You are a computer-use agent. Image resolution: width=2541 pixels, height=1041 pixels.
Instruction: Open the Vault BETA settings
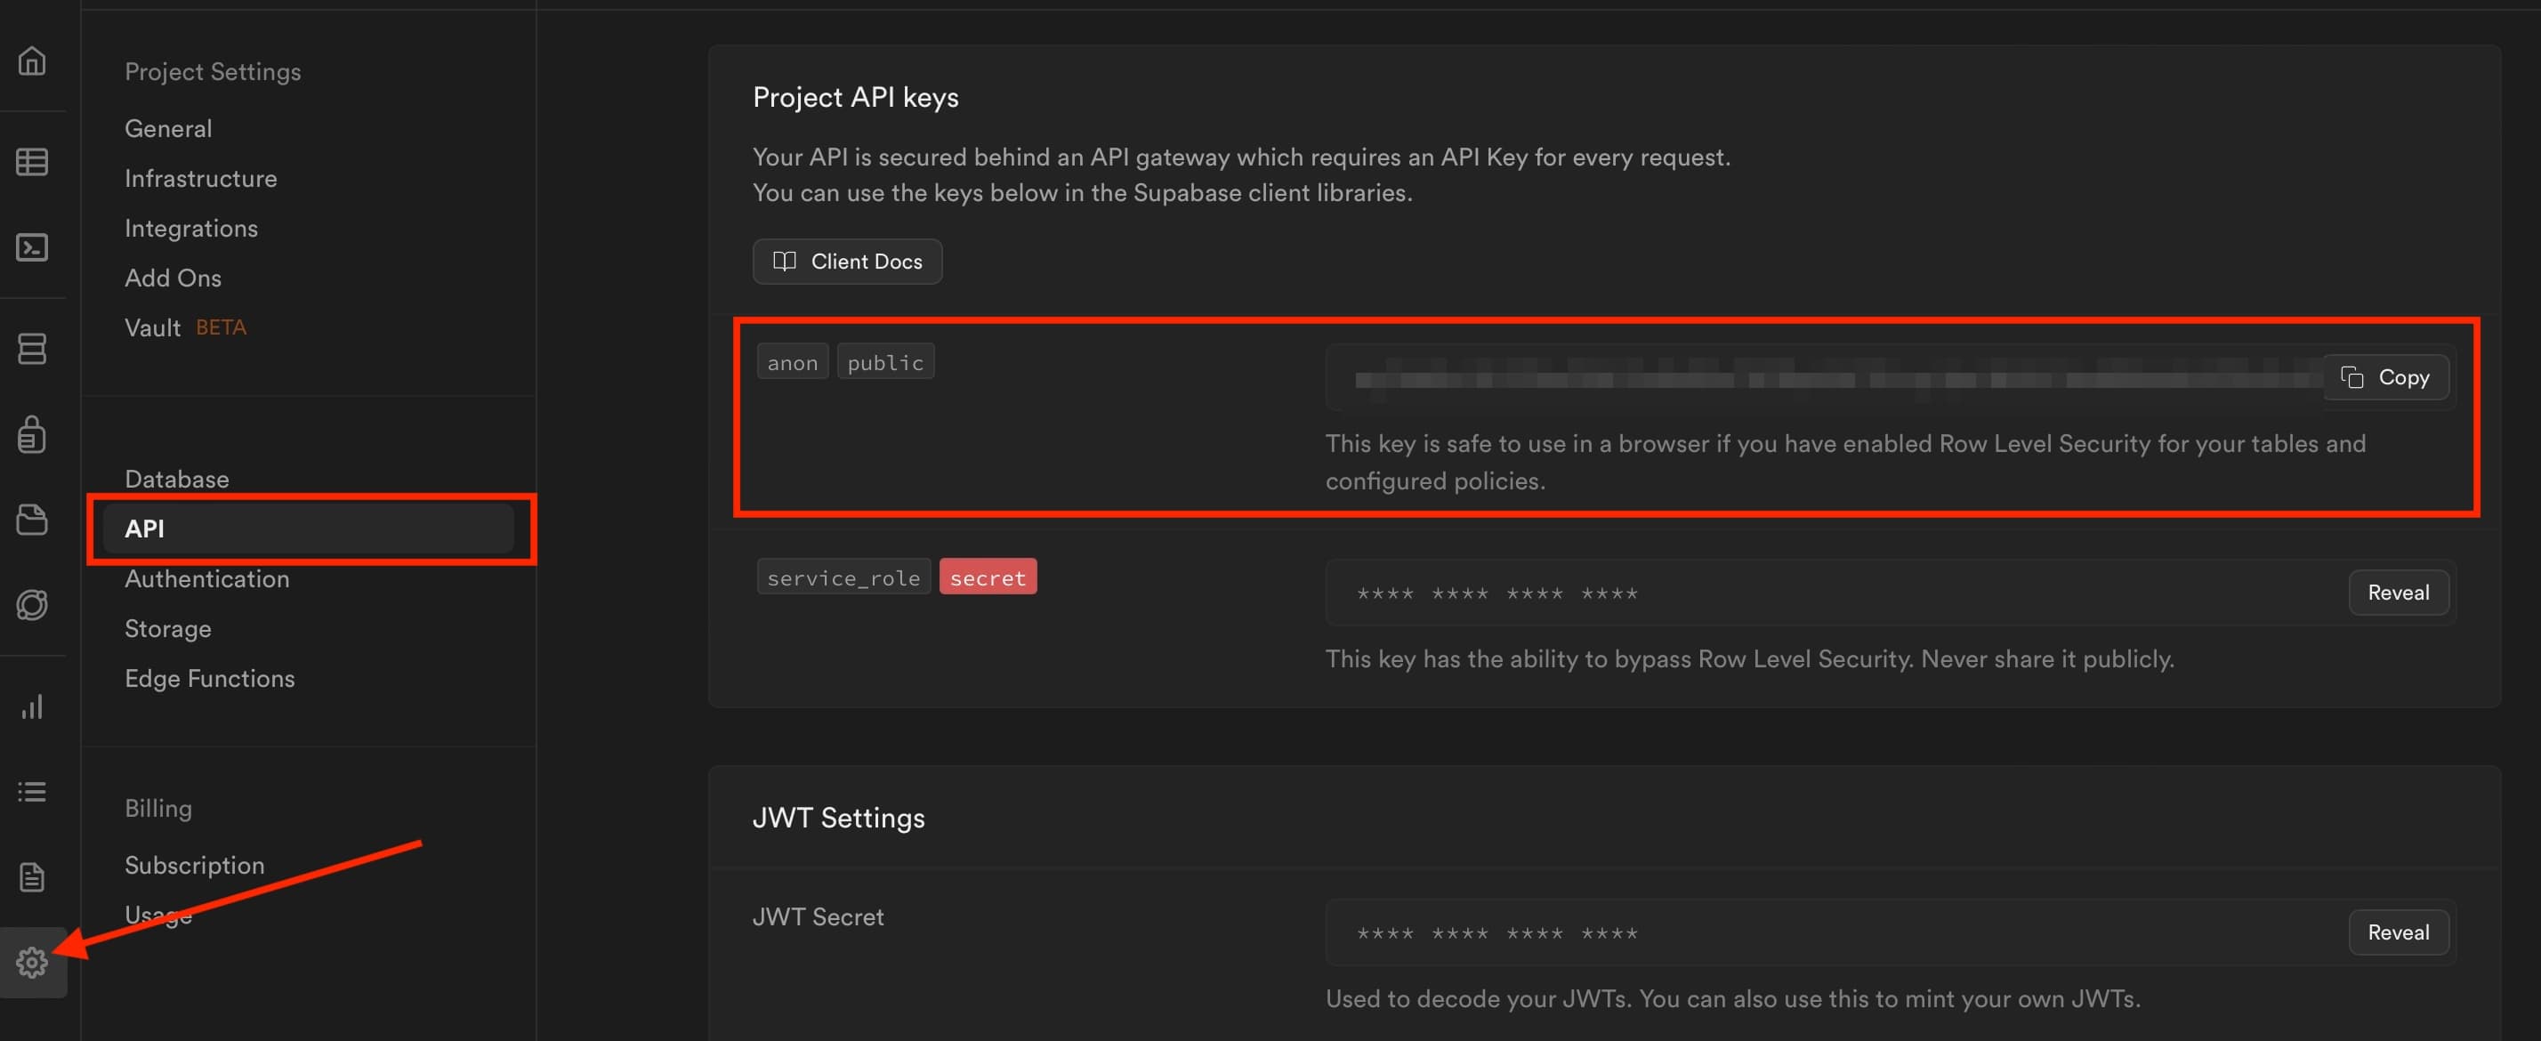pyautogui.click(x=153, y=327)
